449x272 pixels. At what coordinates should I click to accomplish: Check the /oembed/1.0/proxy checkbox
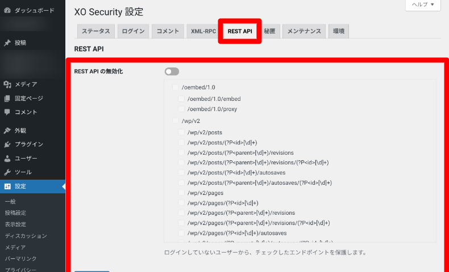[181, 109]
